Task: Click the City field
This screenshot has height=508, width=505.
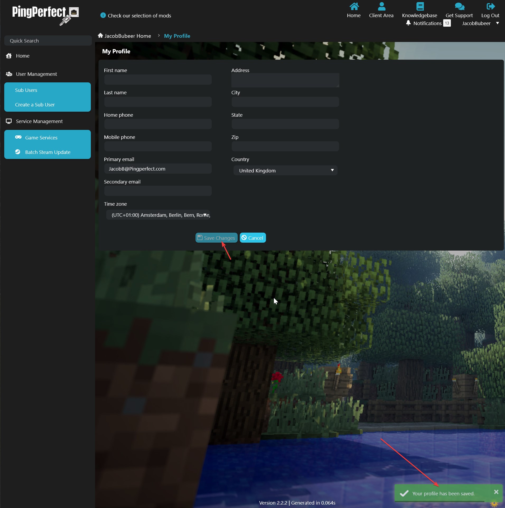Action: coord(285,102)
